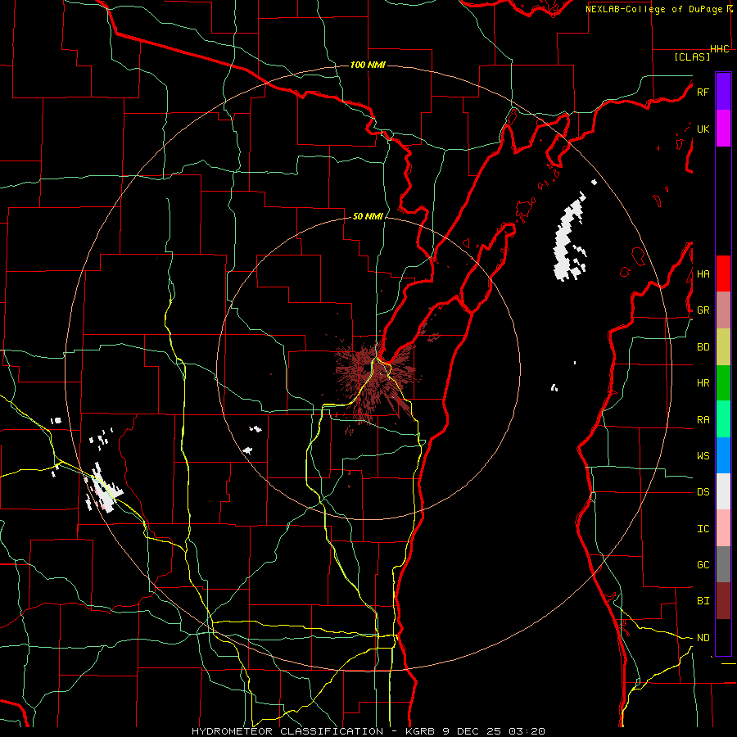Screen dimensions: 737x737
Task: Click the HA legend label
Action: tap(703, 274)
